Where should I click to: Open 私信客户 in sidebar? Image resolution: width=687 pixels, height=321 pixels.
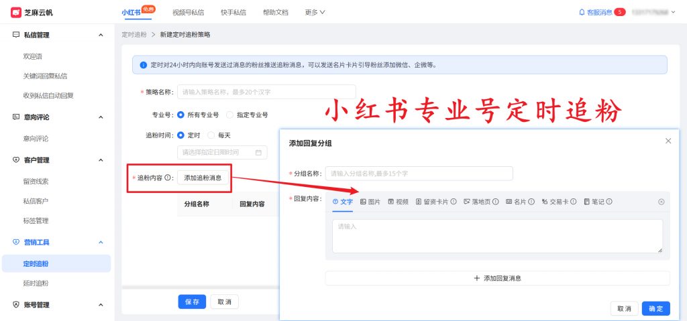[x=36, y=201]
